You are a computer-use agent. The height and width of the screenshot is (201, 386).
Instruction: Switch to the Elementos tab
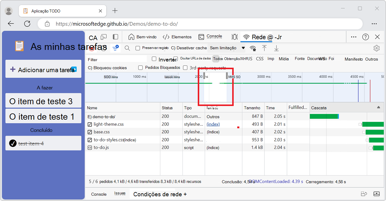tap(181, 36)
